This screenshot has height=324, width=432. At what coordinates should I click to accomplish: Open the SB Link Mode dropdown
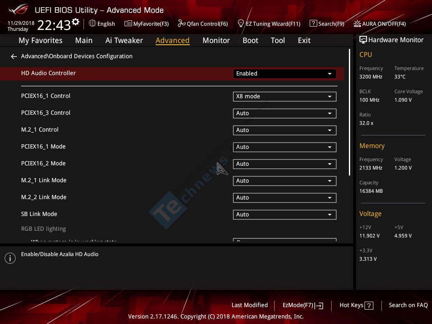coord(285,215)
